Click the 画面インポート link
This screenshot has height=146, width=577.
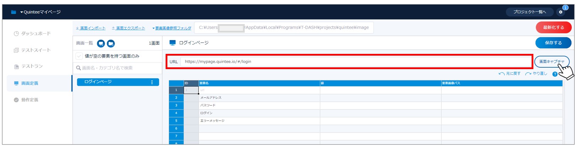click(91, 28)
